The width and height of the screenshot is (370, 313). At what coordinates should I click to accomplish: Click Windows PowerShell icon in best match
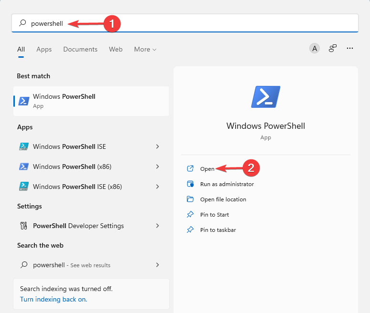click(24, 101)
